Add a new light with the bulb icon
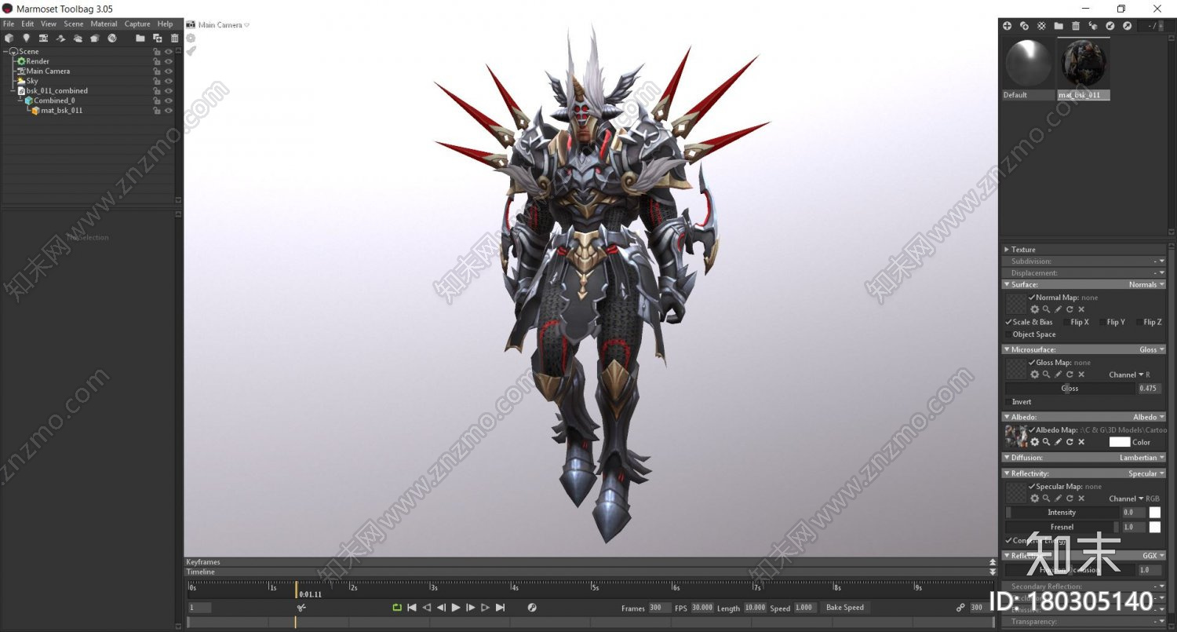Viewport: 1177px width, 632px height. pyautogui.click(x=26, y=38)
